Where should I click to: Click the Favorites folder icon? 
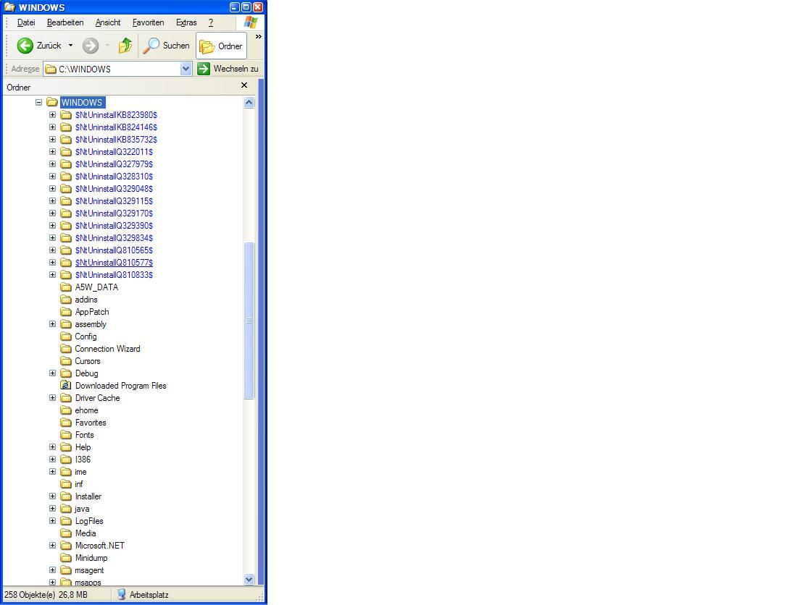click(x=65, y=423)
